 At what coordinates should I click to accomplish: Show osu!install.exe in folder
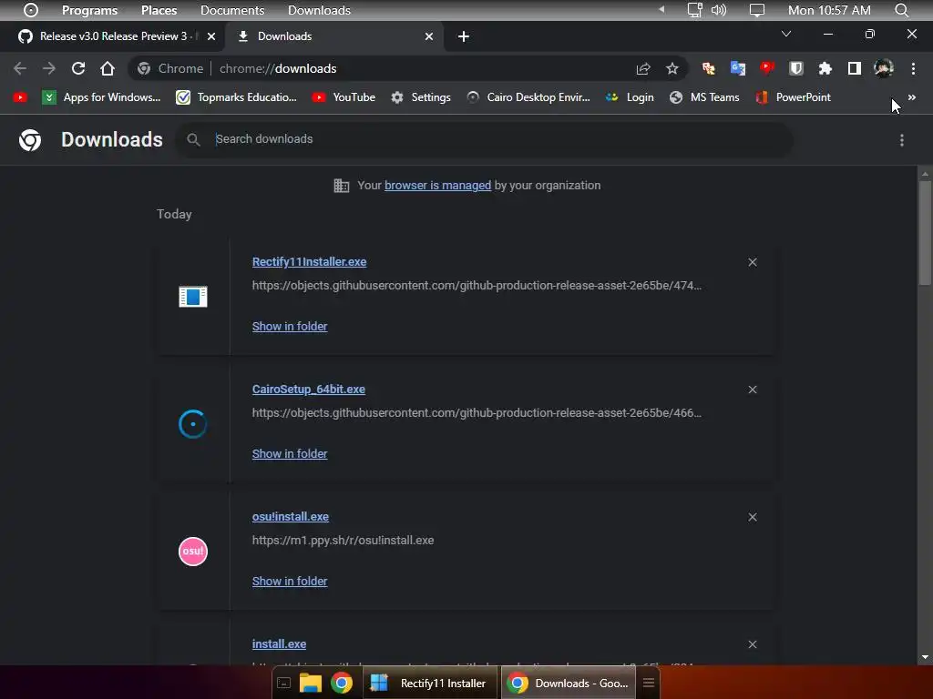[x=289, y=582]
